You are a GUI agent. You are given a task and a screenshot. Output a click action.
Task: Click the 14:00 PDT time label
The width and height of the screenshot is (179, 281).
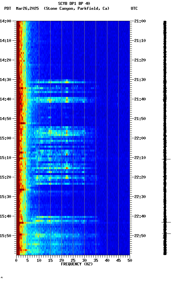tap(6, 21)
